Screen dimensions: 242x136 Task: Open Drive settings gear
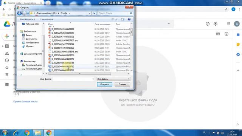click(x=216, y=24)
